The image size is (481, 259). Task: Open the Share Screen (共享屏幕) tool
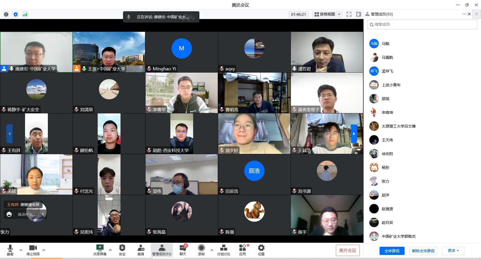(x=100, y=250)
